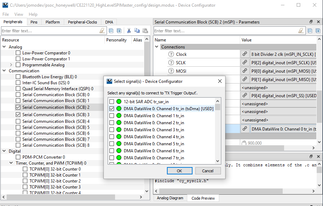Click the signal list down scroll arrow
This screenshot has width=323, height=206.
218,161
